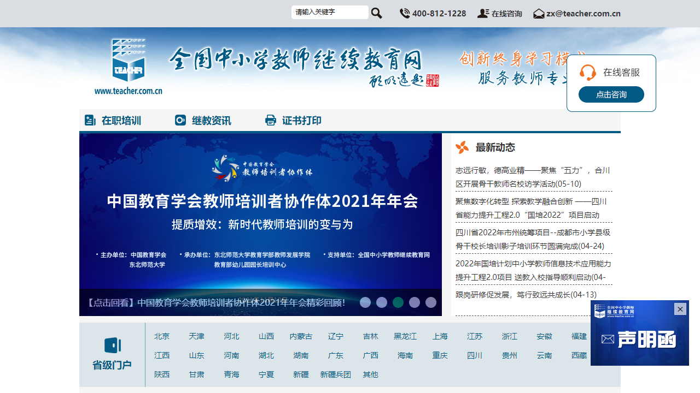Click the envelope icon beside zx@teacher.com.cn
This screenshot has width=700, height=393.
tap(539, 13)
